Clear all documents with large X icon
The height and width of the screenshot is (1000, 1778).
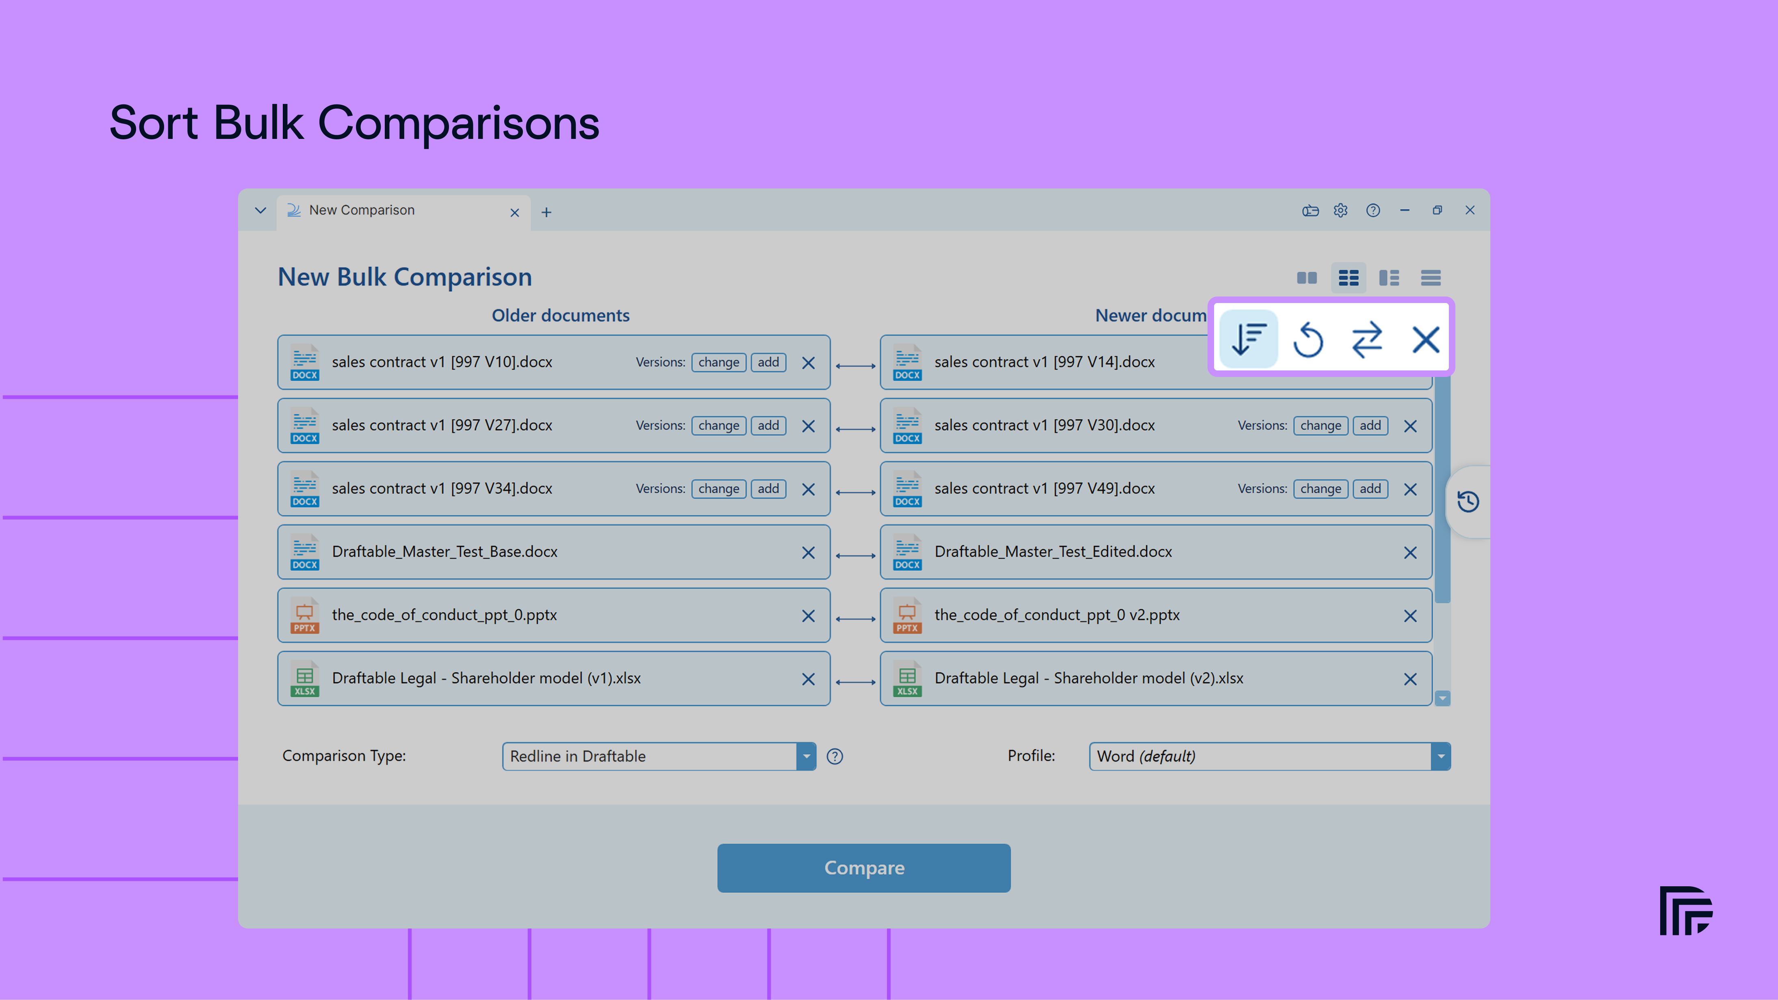pos(1426,340)
